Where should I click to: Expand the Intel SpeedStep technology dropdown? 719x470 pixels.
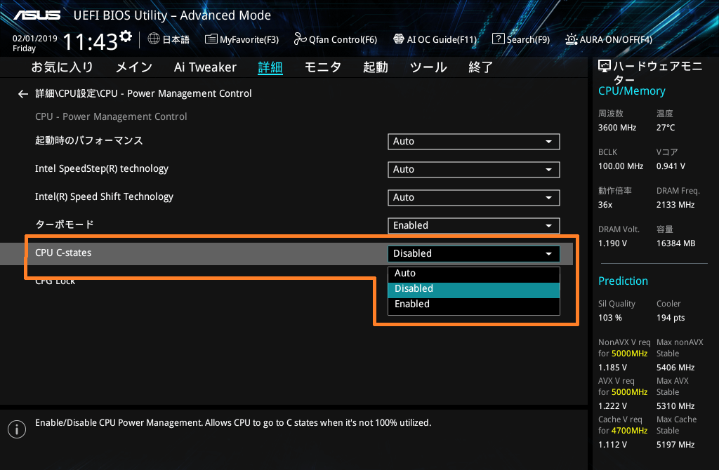474,170
